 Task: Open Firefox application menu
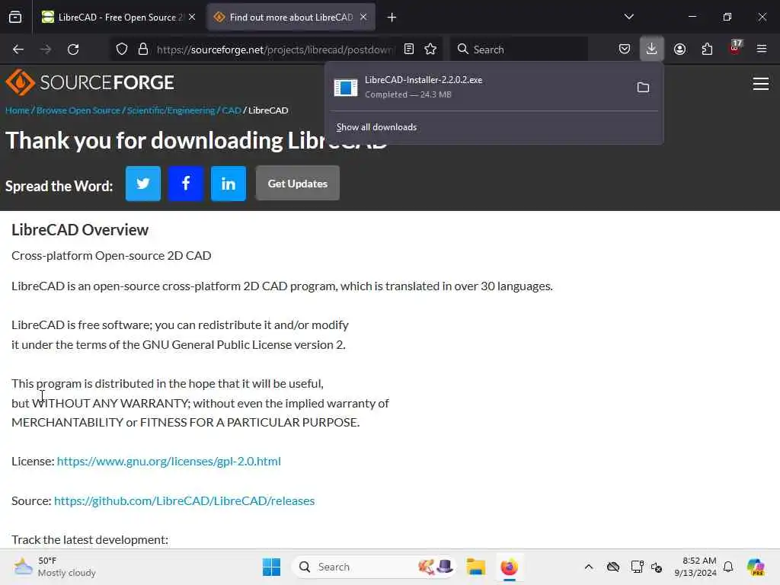762,50
